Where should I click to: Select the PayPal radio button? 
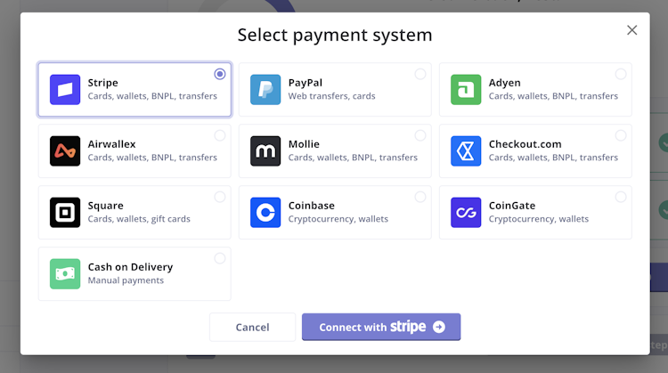click(420, 74)
